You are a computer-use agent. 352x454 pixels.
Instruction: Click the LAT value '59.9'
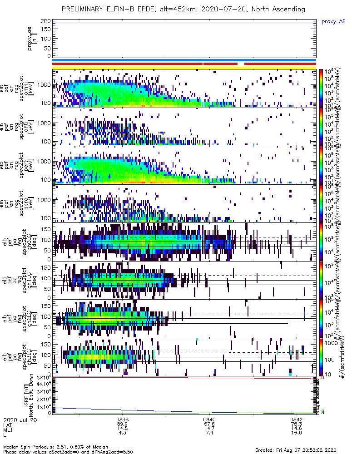[123, 424]
